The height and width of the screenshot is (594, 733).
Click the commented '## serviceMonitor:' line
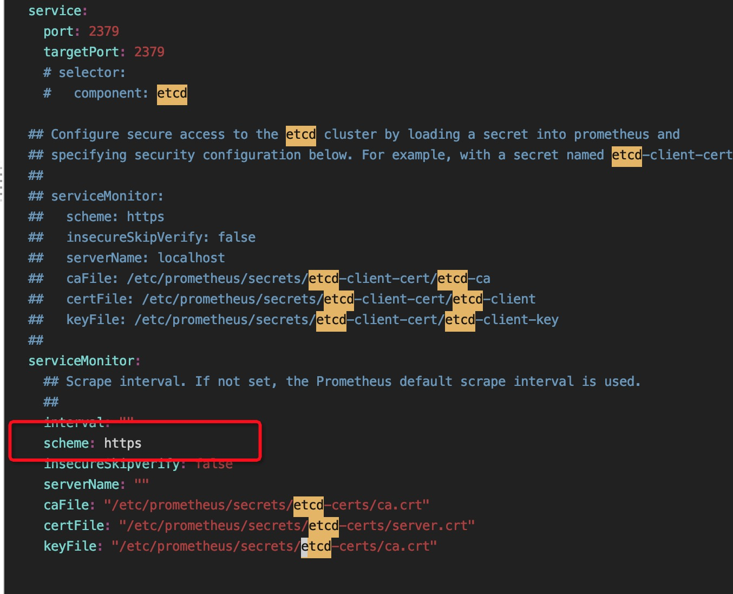coord(96,196)
